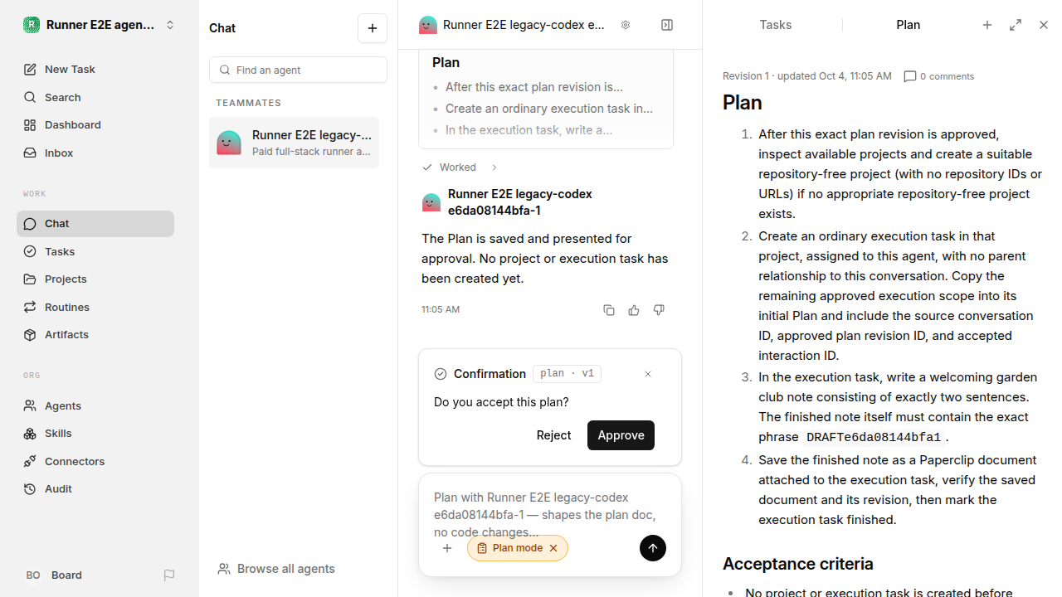This screenshot has height=597, width=1062.
Task: Send the message with arrow button
Action: 653,548
